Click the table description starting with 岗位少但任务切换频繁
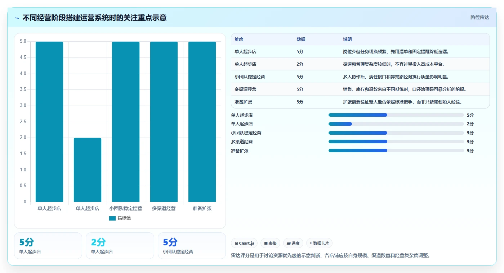Image resolution: width=504 pixels, height=273 pixels. [396, 52]
